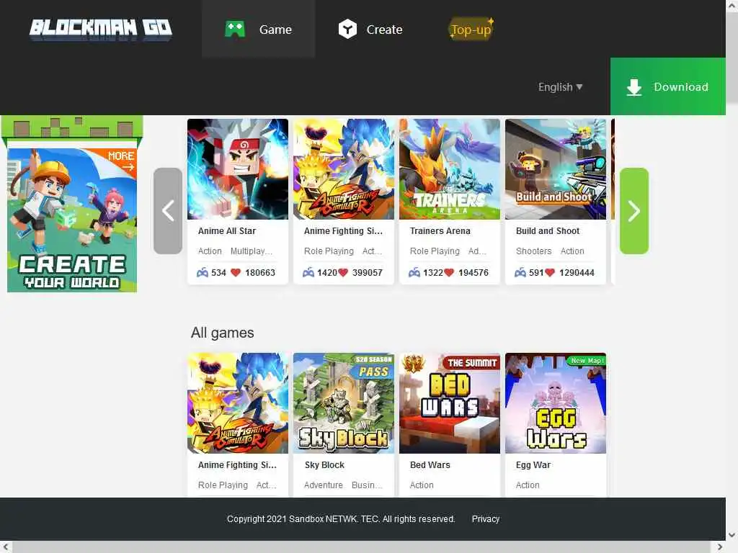Click the Blockman GO logo
Viewport: 738px width, 553px height.
pos(101,29)
